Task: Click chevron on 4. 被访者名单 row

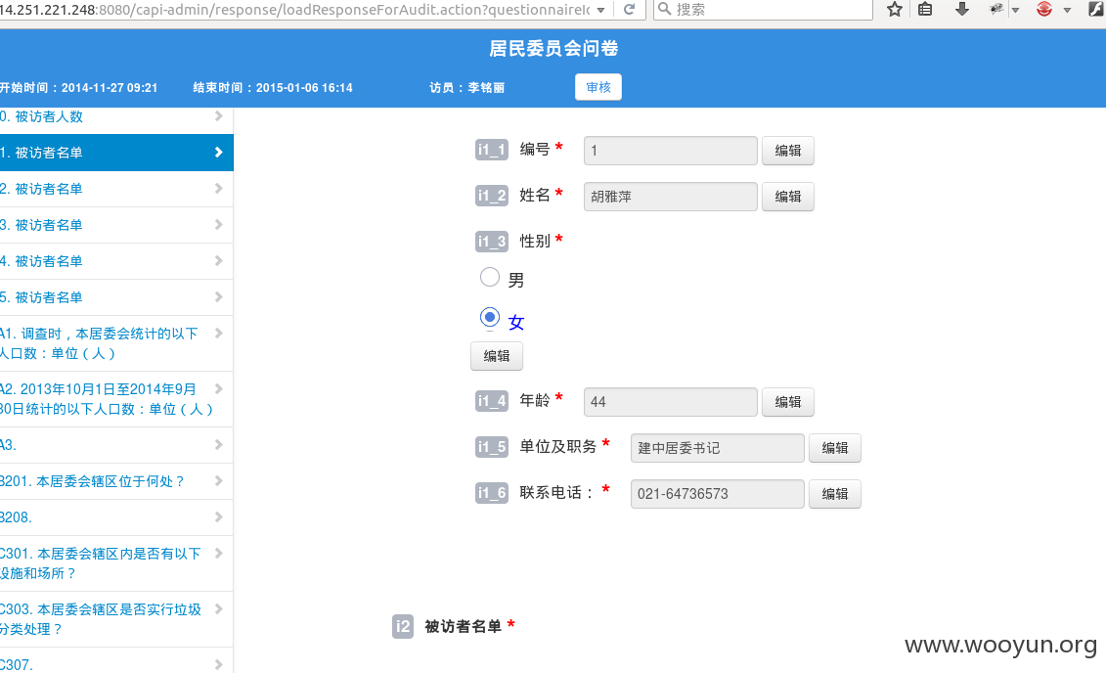Action: 219,261
